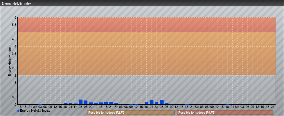Click the bar above the Th label

coord(76,104)
